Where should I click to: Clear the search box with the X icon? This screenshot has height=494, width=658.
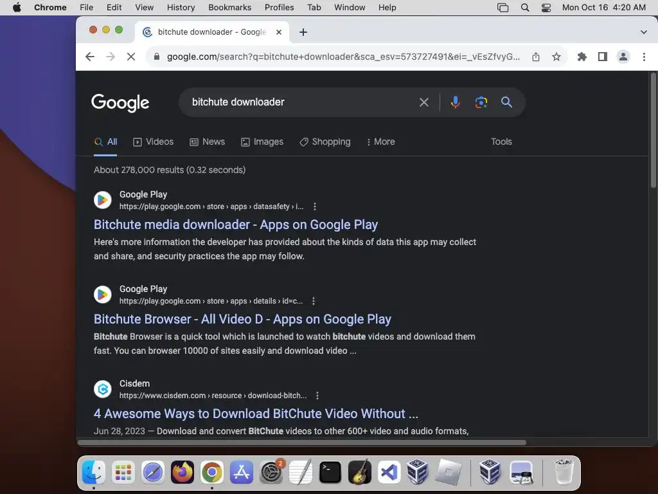pos(424,102)
